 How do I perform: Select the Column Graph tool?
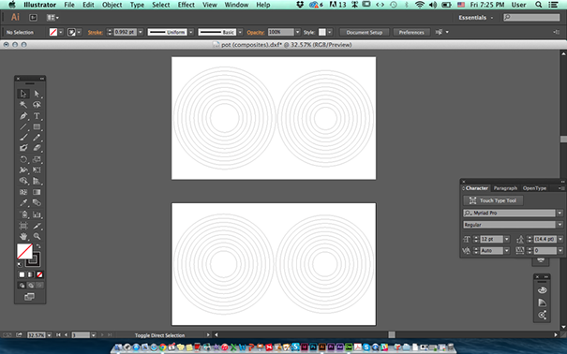point(37,214)
